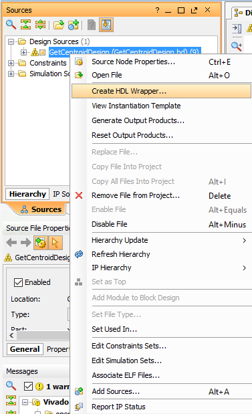
Task: Click the forward arrow in Source File Properties
Action: (x=26, y=242)
